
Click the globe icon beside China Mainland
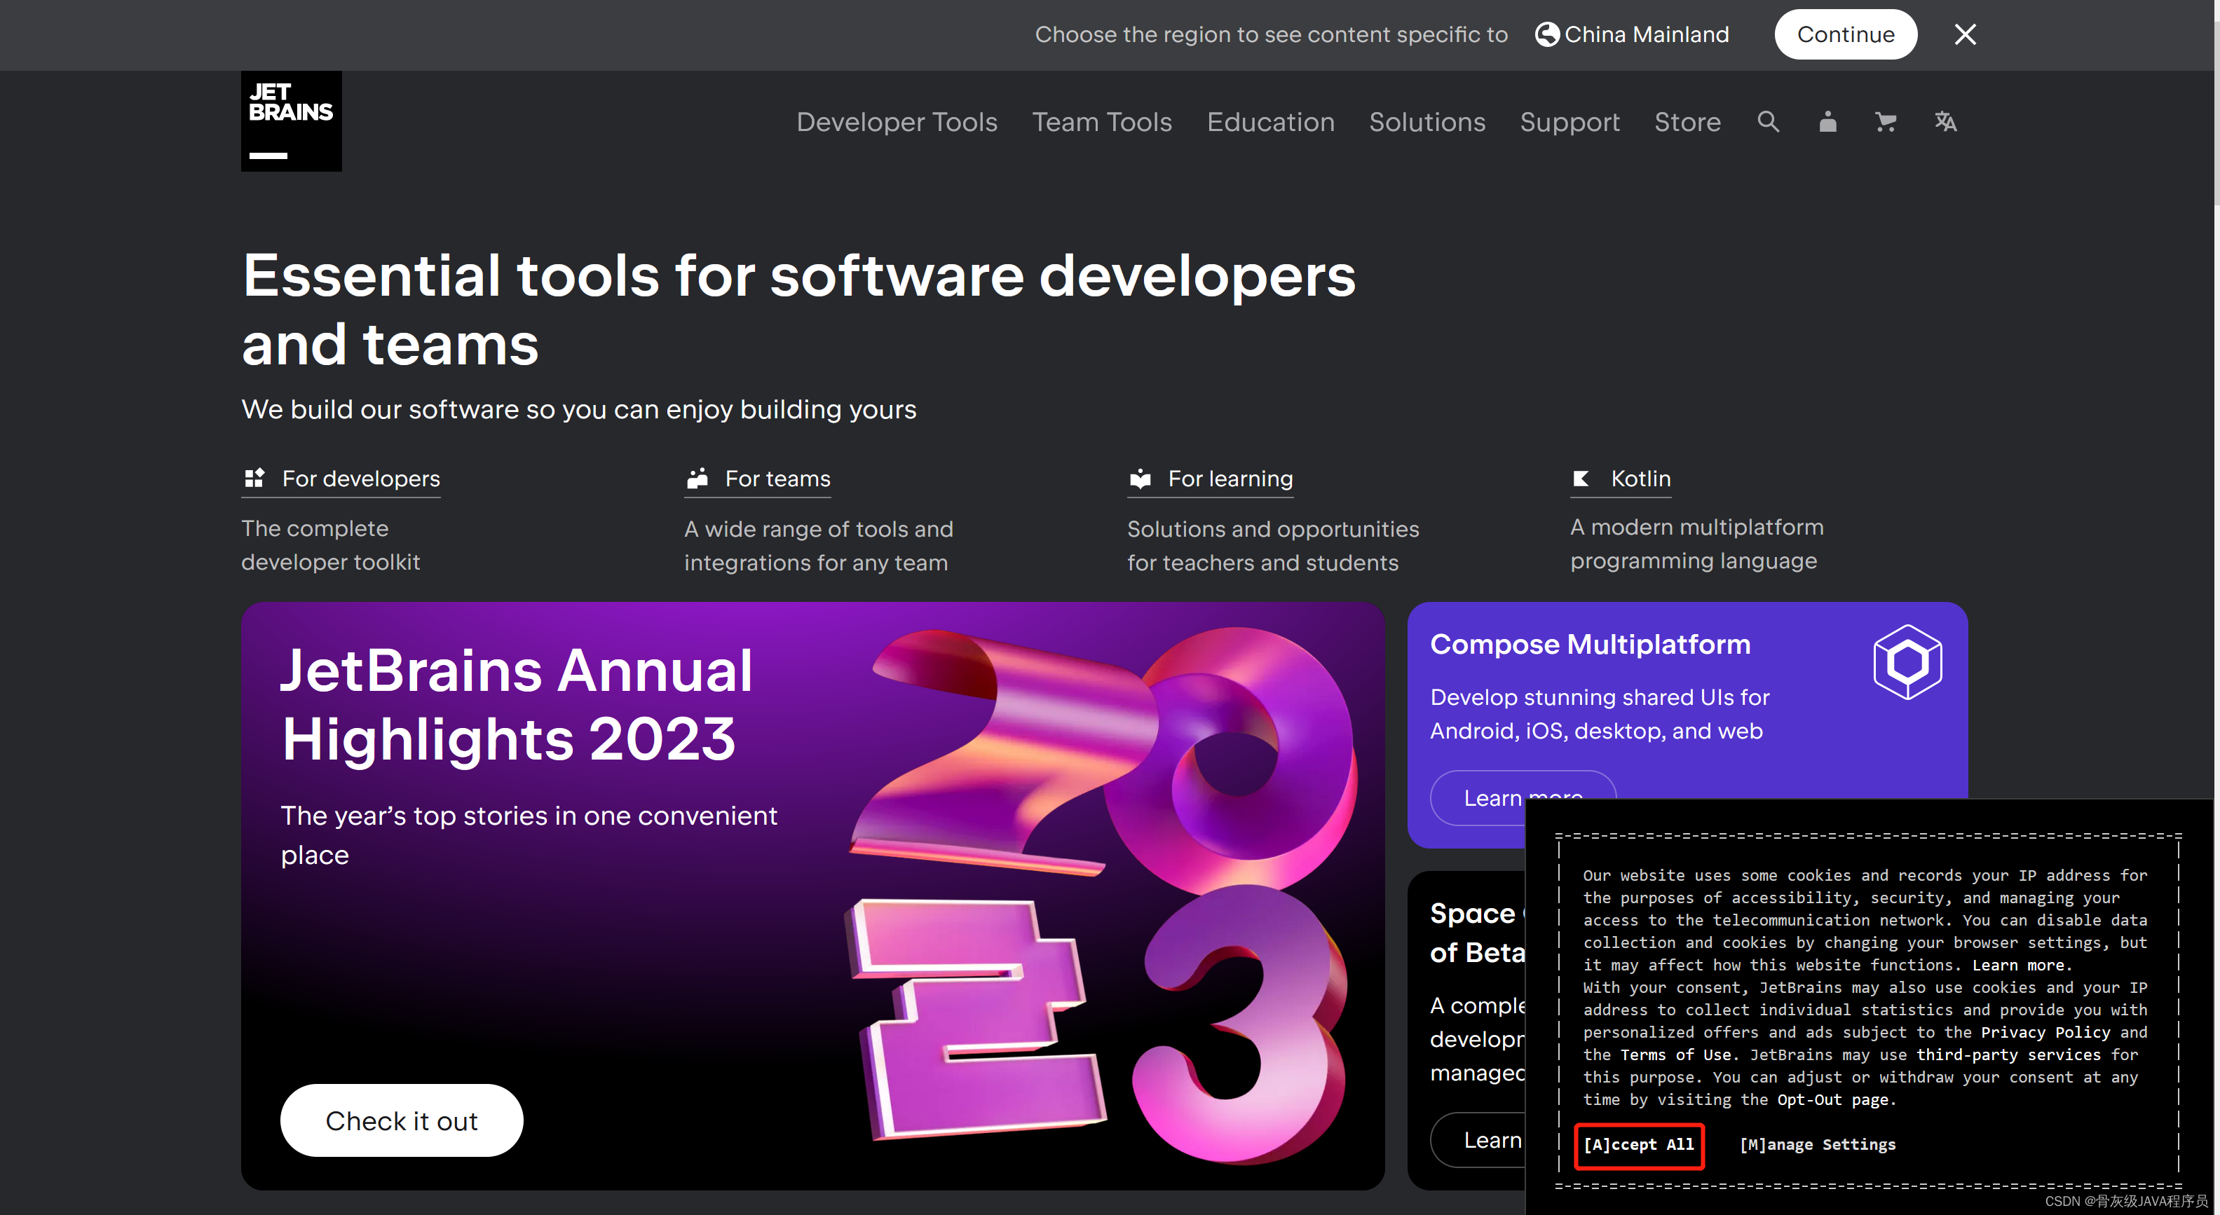tap(1548, 34)
